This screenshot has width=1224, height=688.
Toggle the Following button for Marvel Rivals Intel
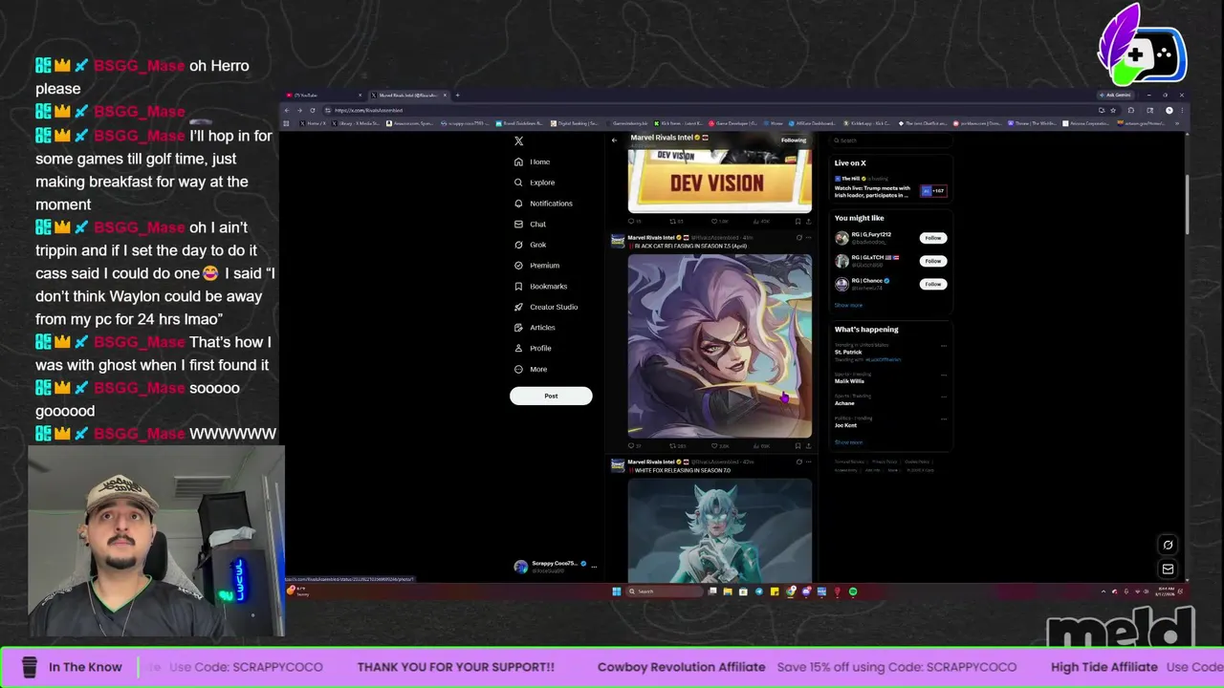pyautogui.click(x=794, y=140)
